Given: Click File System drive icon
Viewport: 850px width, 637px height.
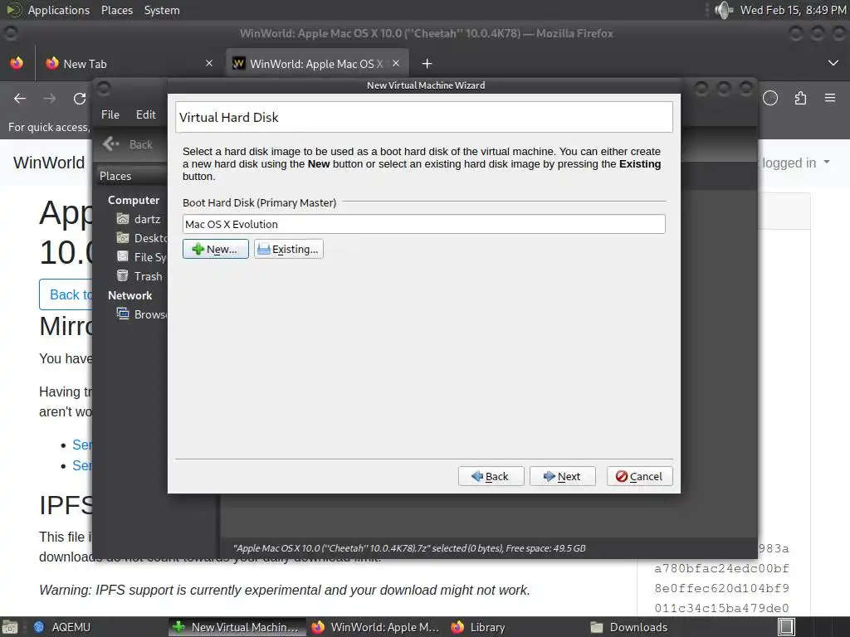Looking at the screenshot, I should 123,257.
